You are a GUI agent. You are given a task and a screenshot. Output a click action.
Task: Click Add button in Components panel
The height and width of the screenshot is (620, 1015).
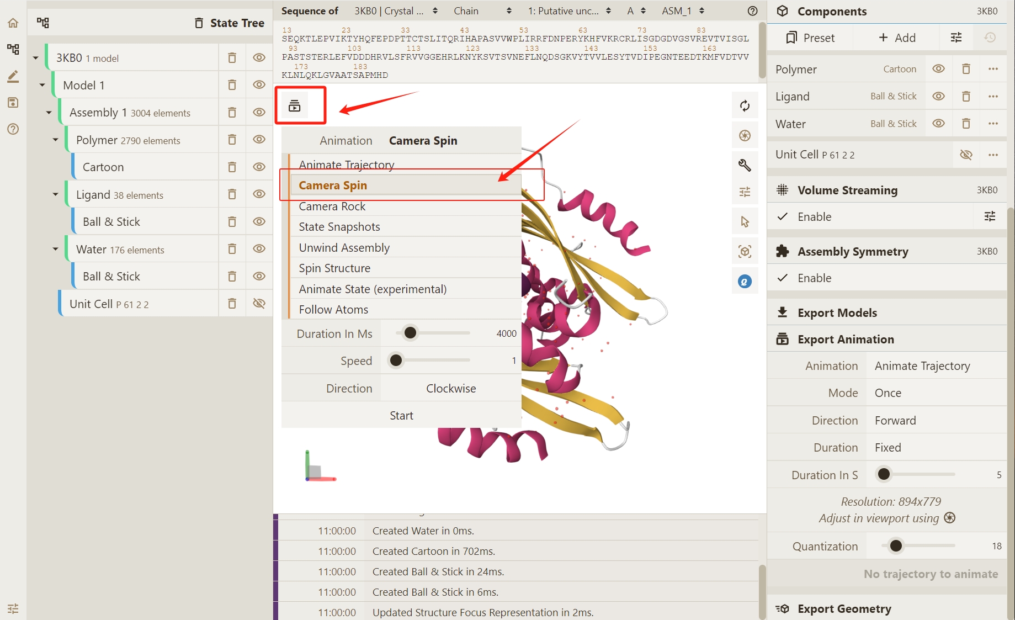897,38
